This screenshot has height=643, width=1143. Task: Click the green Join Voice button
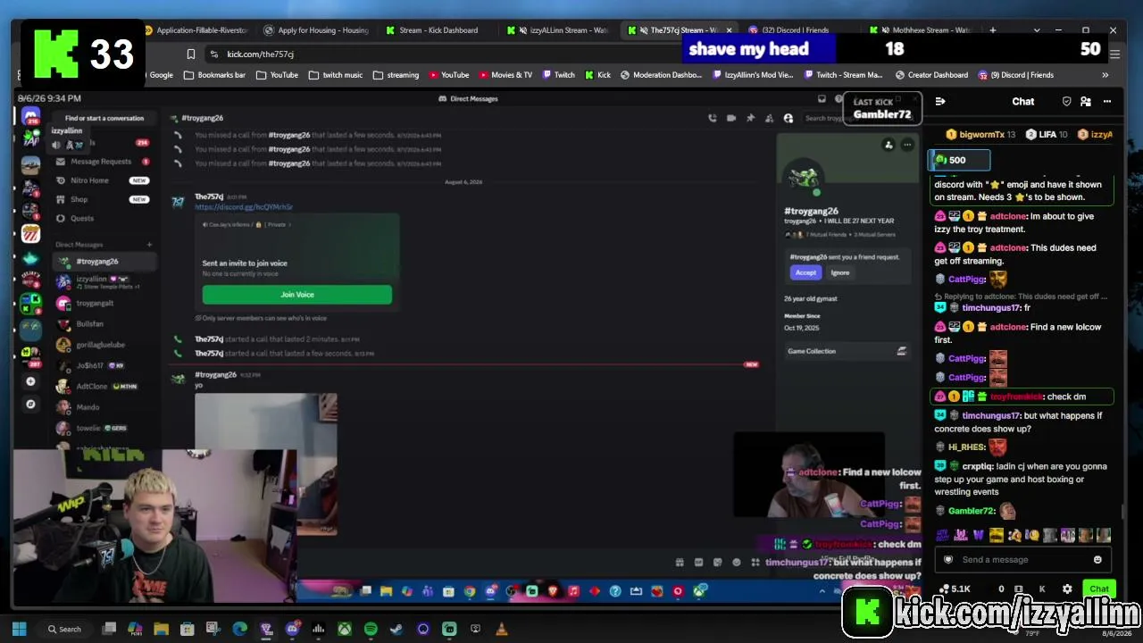pyautogui.click(x=296, y=295)
